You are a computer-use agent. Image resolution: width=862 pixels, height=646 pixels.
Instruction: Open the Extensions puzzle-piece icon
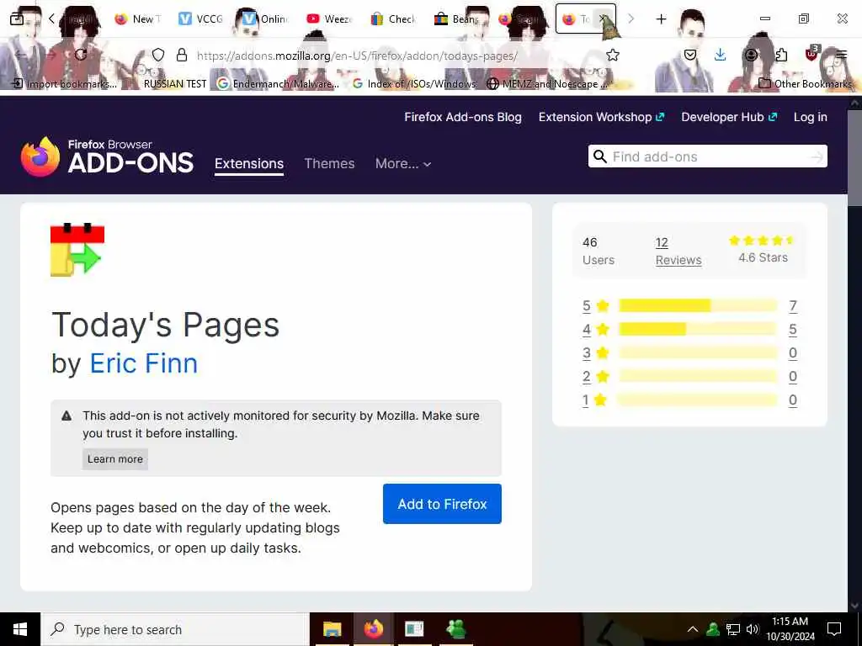[781, 55]
